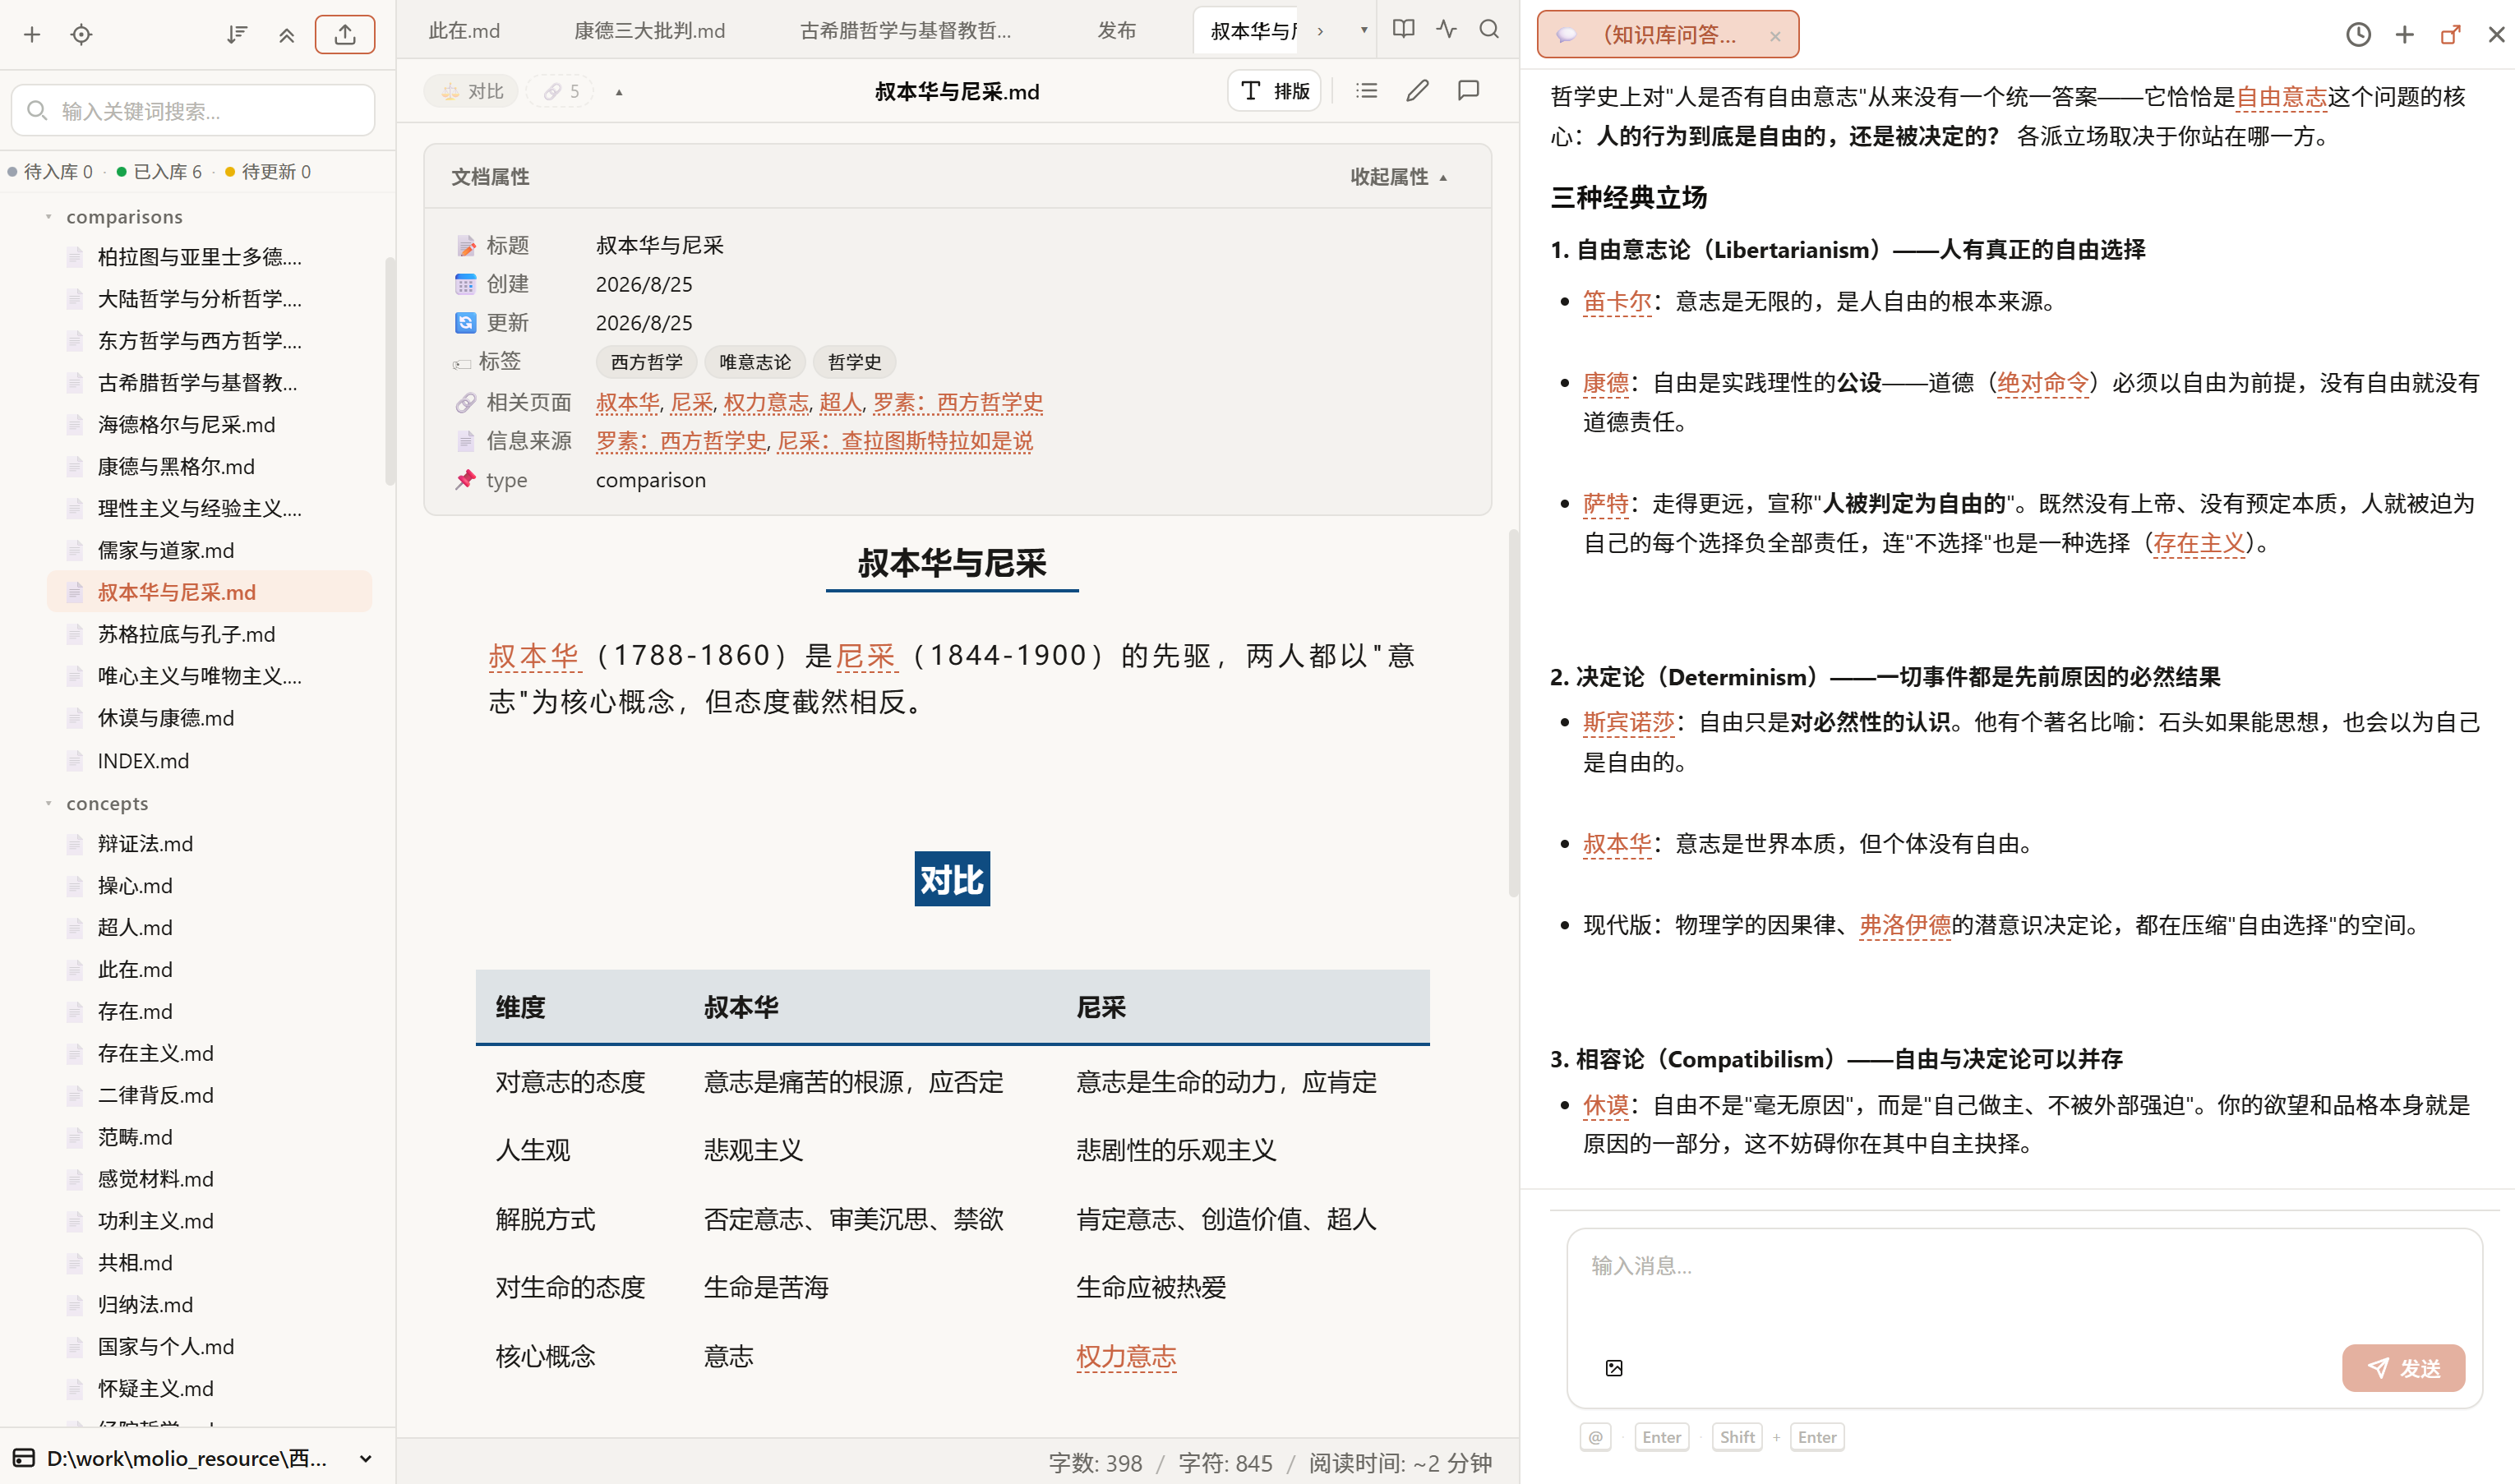Open the workspace path dropdown at bottom

(366, 1459)
